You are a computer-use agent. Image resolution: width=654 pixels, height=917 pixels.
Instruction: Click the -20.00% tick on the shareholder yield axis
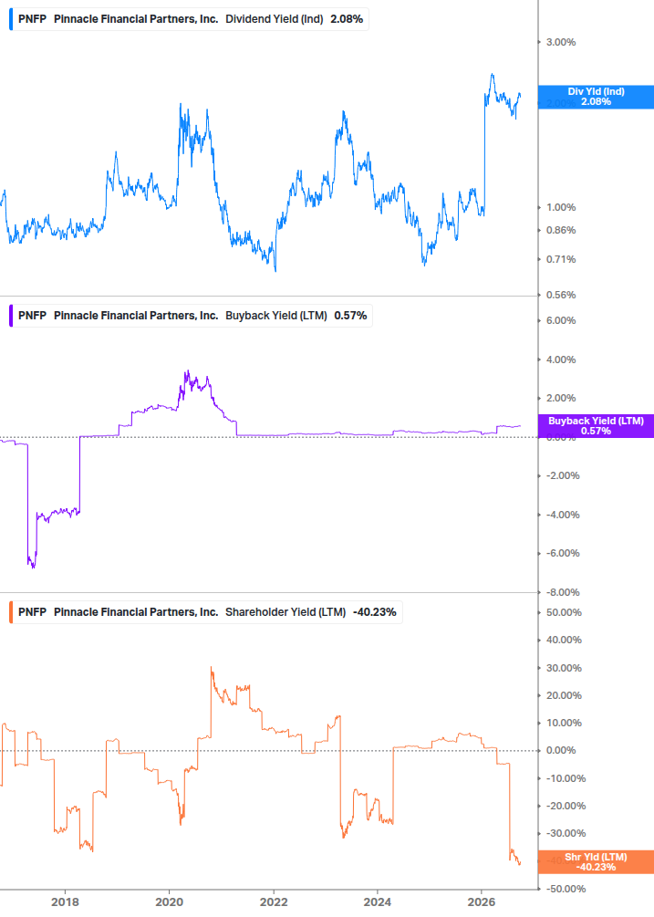pyautogui.click(x=566, y=806)
